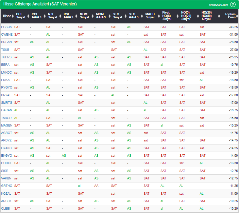The width and height of the screenshot is (239, 213).
Task: Click GRTHO MOM AA/AS value AA
Action: click(x=96, y=186)
